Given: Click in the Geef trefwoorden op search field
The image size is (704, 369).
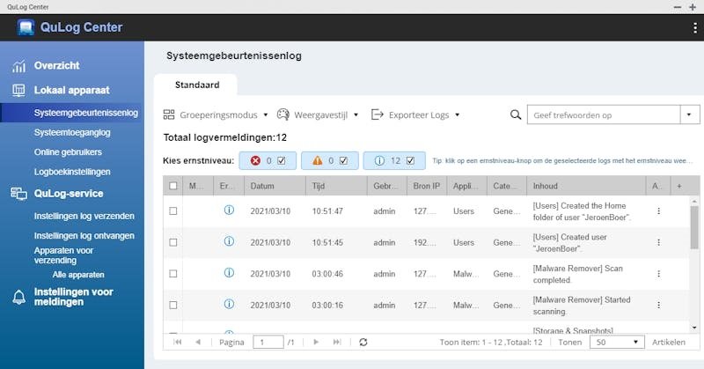Looking at the screenshot, I should point(604,114).
